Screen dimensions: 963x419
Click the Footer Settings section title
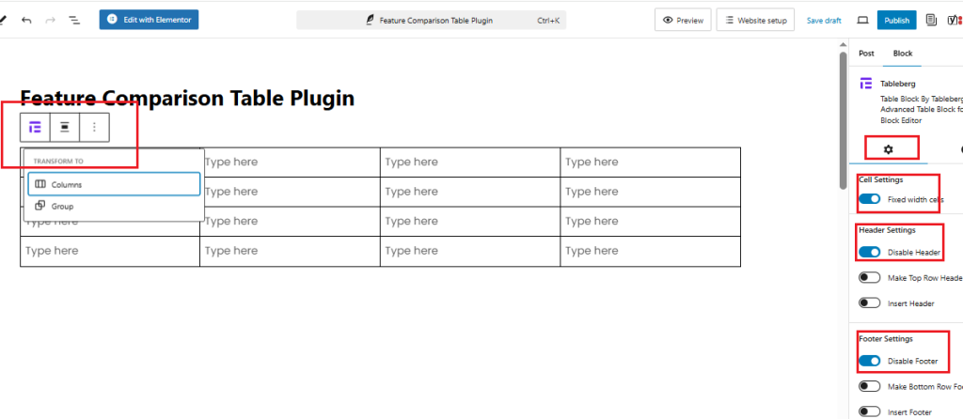886,338
